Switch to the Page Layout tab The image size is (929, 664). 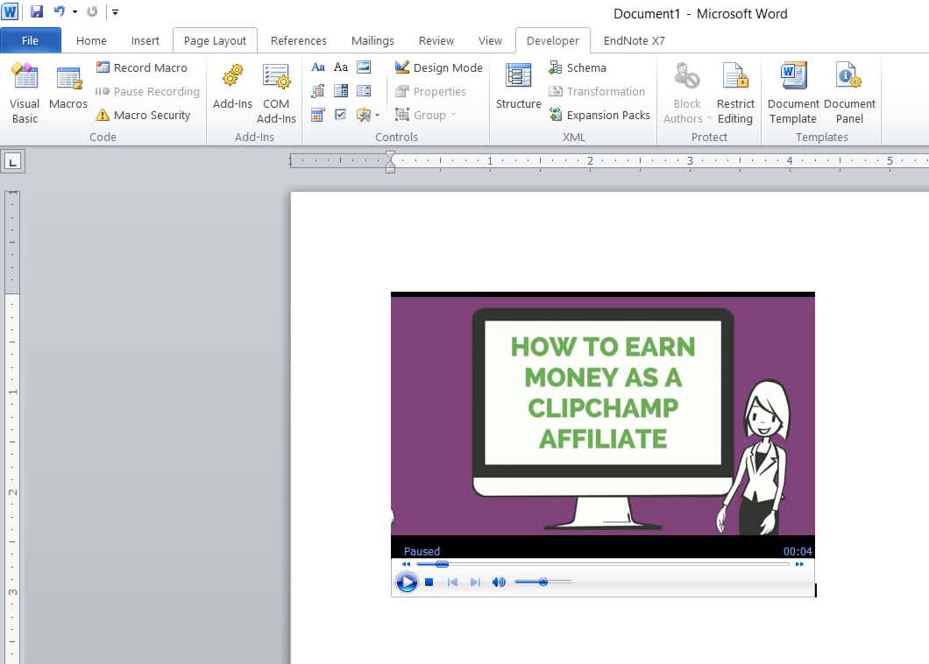(215, 40)
